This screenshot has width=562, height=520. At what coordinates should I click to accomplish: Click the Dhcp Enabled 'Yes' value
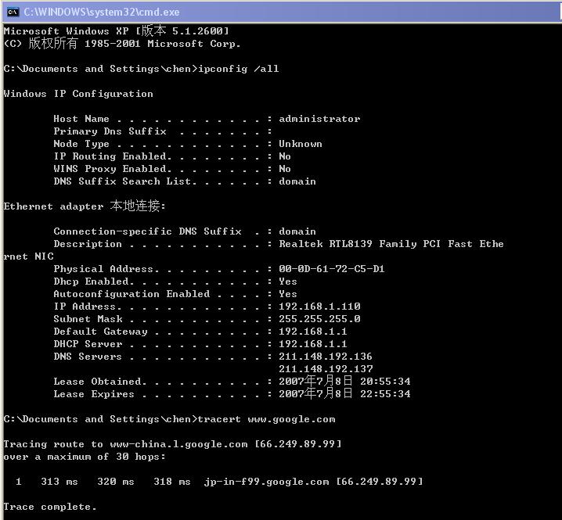point(288,282)
